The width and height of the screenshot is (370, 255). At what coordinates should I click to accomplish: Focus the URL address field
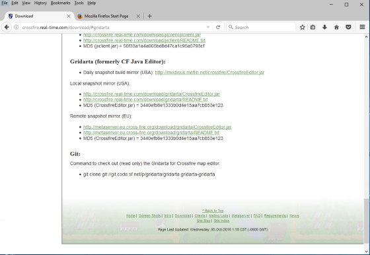[113, 27]
